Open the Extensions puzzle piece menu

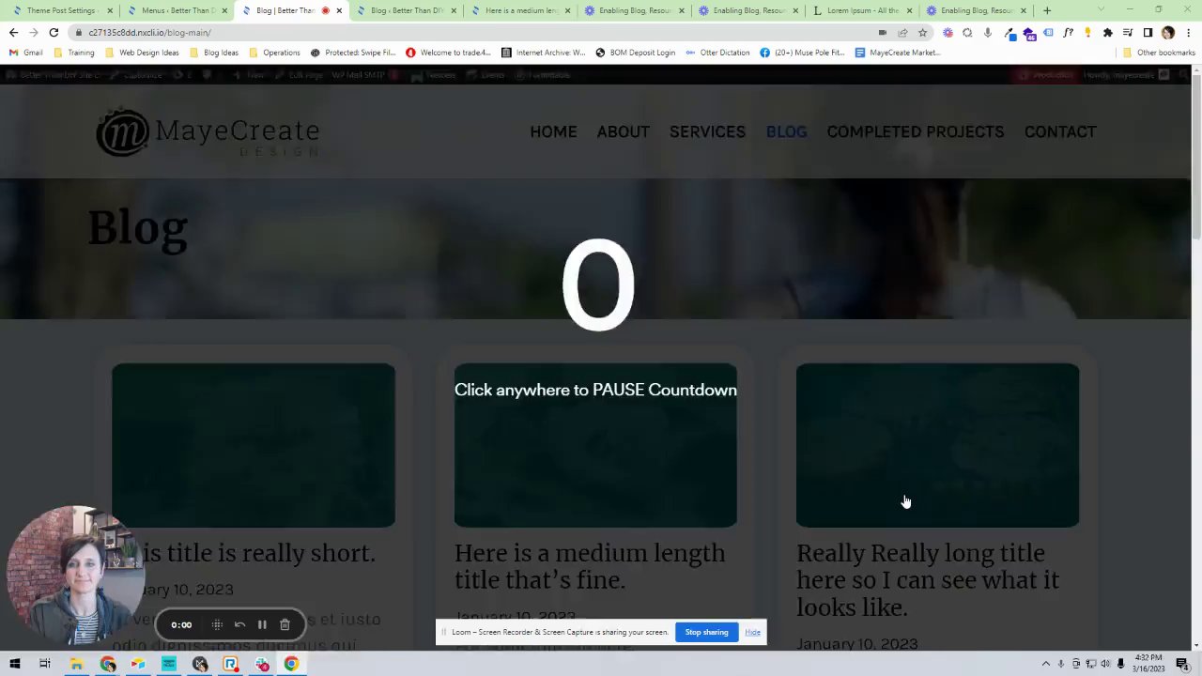tap(1107, 33)
